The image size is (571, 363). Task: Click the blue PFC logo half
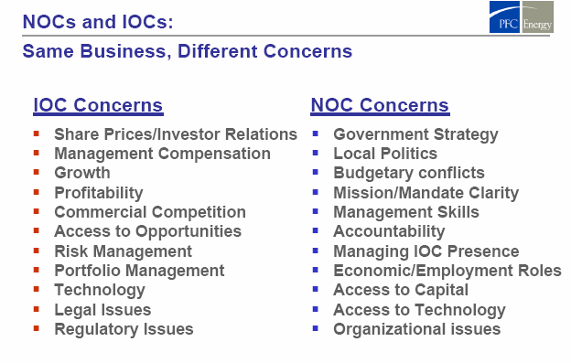[x=504, y=16]
